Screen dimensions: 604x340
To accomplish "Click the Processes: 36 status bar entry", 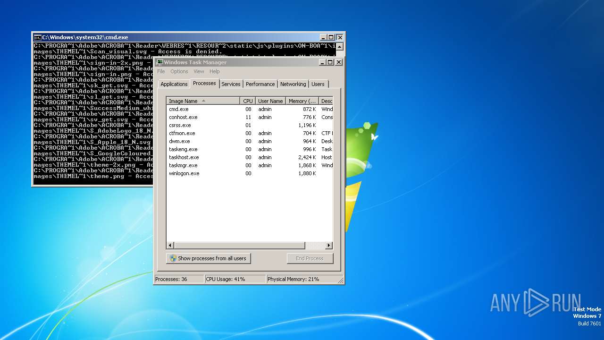I will click(179, 279).
